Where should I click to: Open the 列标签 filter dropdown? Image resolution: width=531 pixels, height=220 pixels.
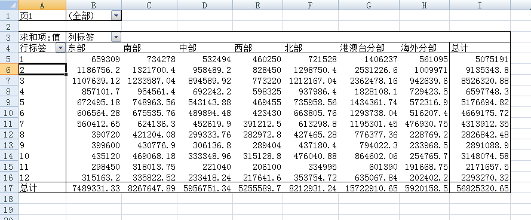tap(116, 37)
